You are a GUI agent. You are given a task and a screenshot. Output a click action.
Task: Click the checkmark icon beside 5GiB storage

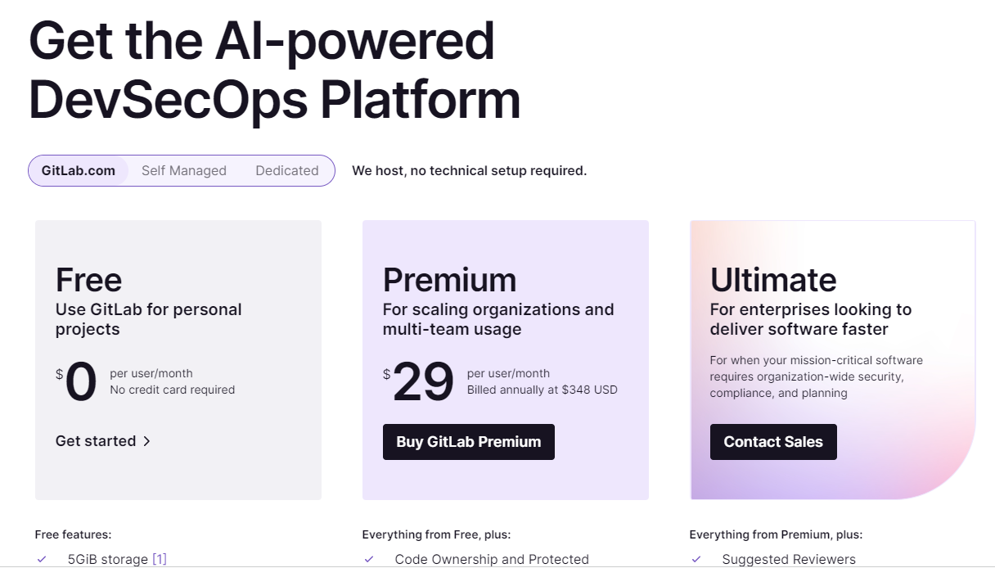tap(42, 560)
